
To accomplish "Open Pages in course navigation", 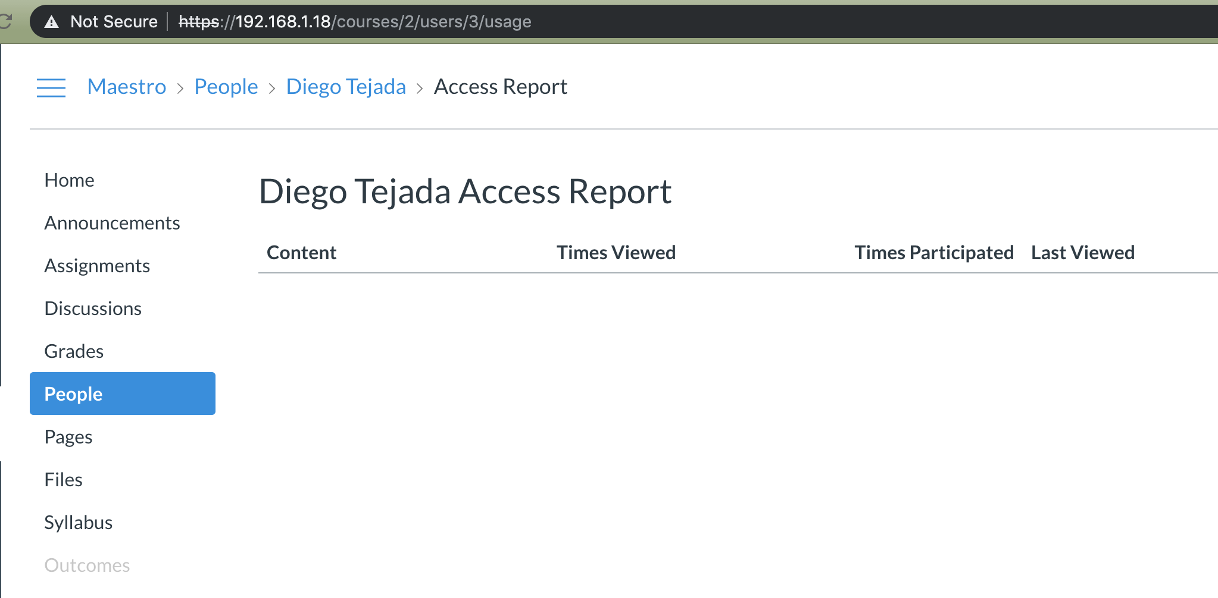I will tap(68, 437).
